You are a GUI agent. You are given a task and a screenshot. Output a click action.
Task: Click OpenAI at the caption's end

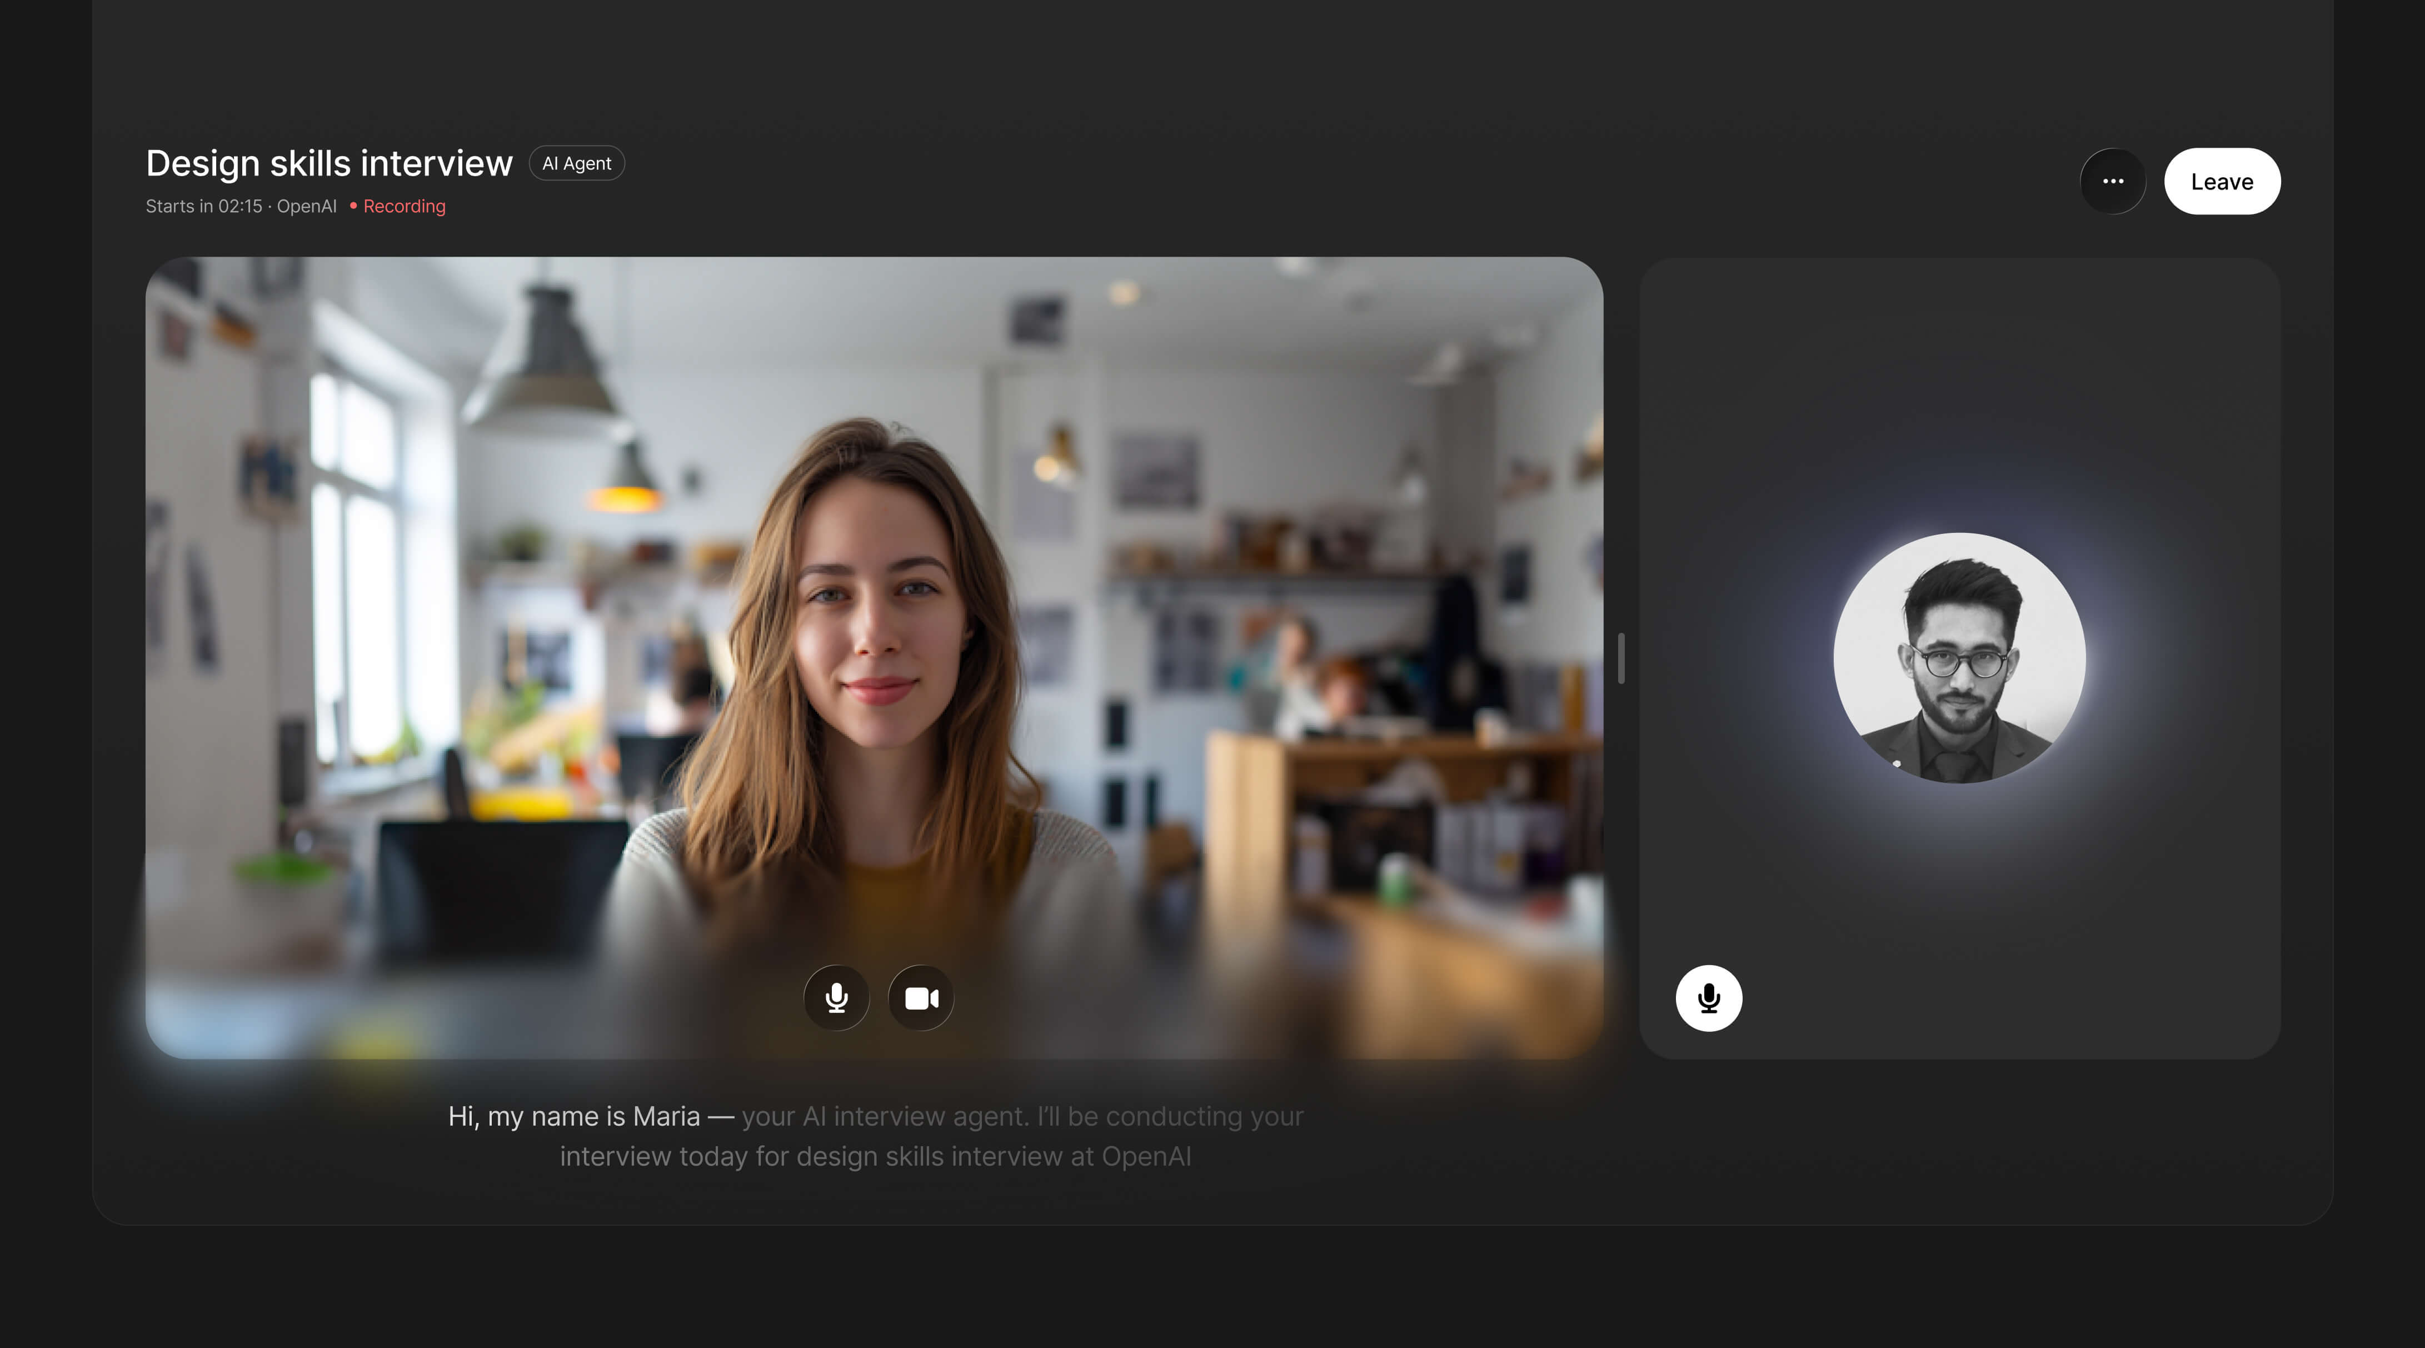point(1146,1157)
